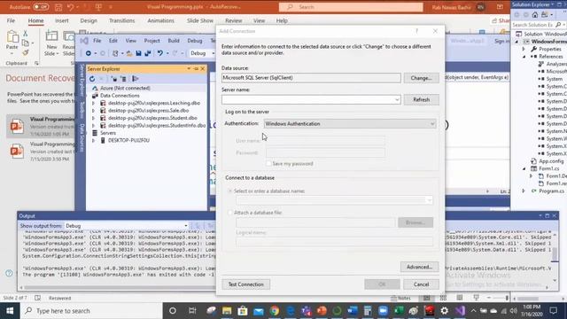Viewport: 567px width, 319px height.
Task: Click Save All icon in Visual Studio toolbar
Action: coord(148,53)
